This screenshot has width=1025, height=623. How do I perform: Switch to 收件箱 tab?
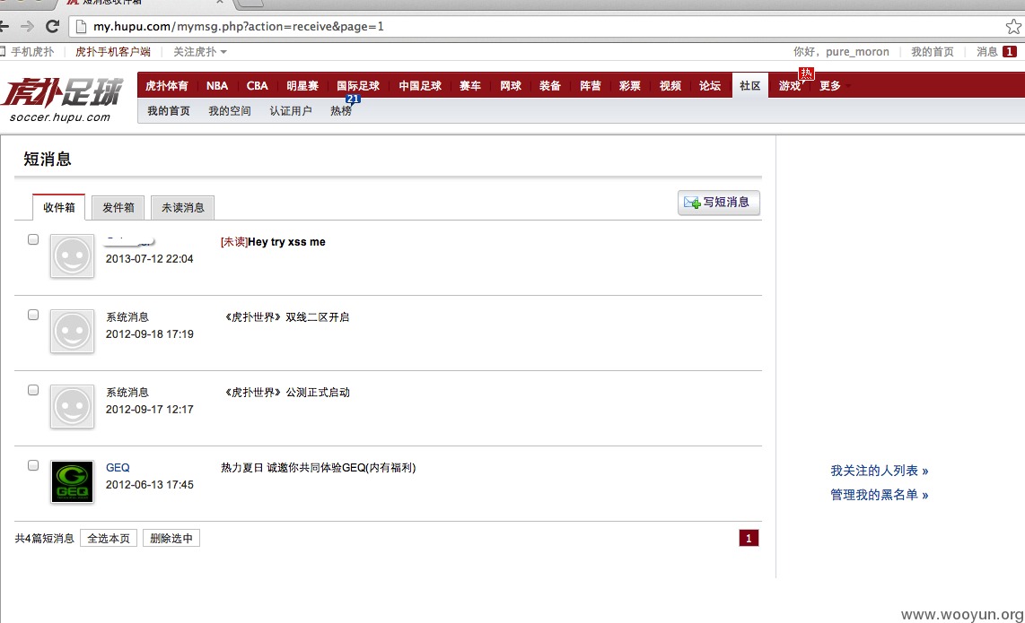coord(59,207)
